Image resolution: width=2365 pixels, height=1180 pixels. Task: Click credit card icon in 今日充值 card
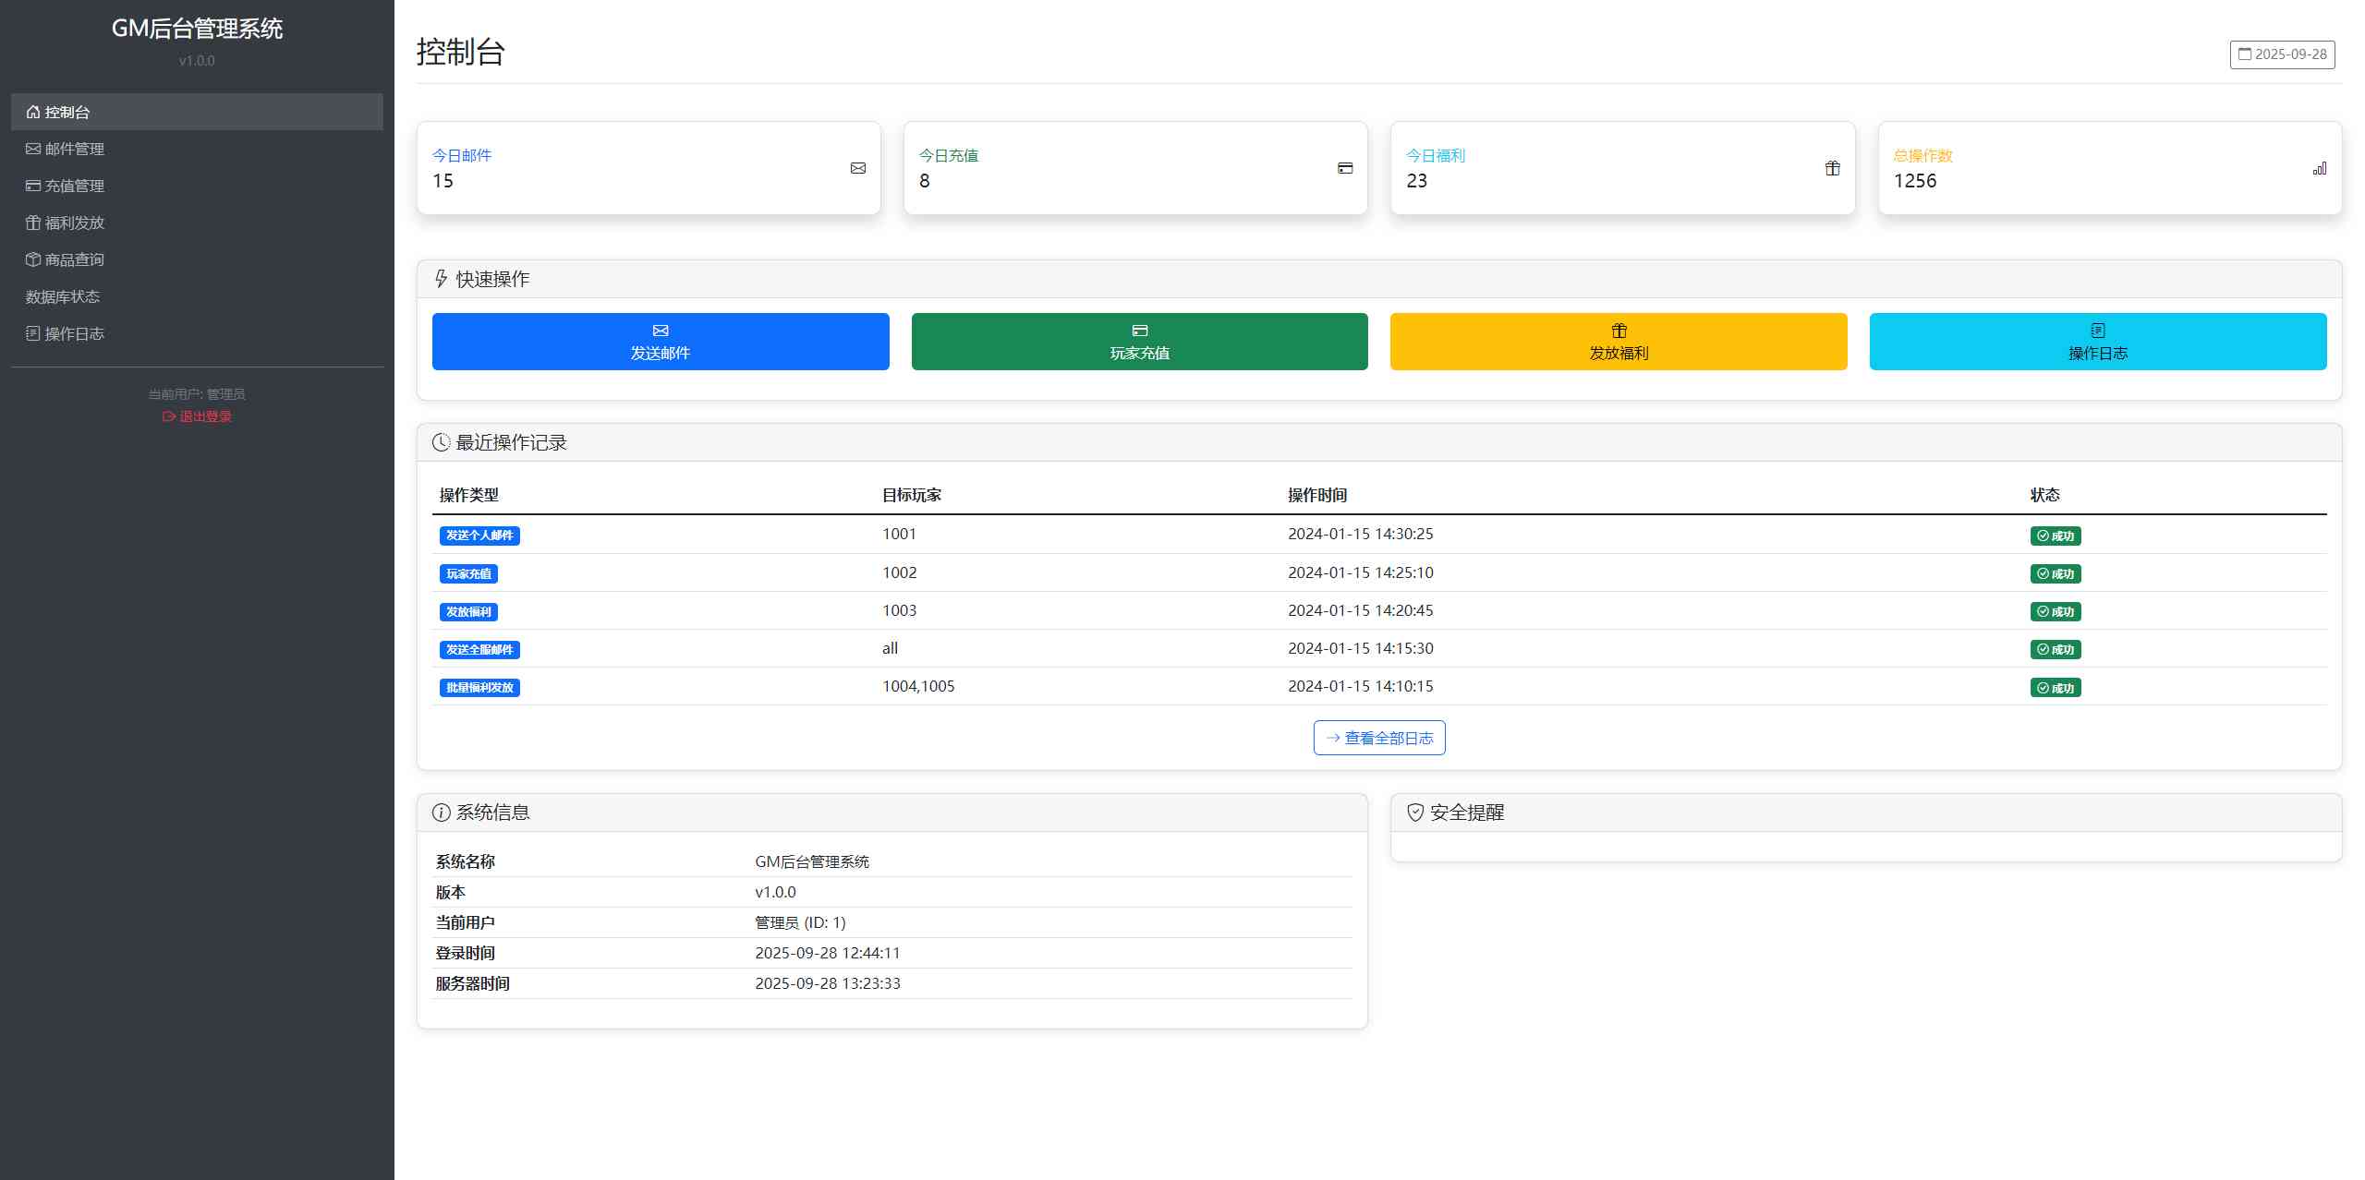1345,168
